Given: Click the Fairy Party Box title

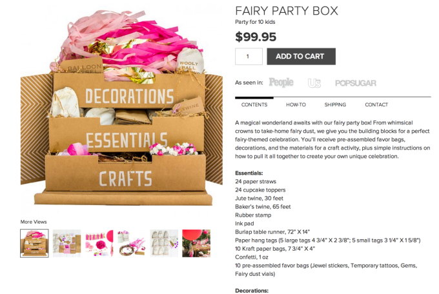Looking at the screenshot, I should (x=287, y=11).
